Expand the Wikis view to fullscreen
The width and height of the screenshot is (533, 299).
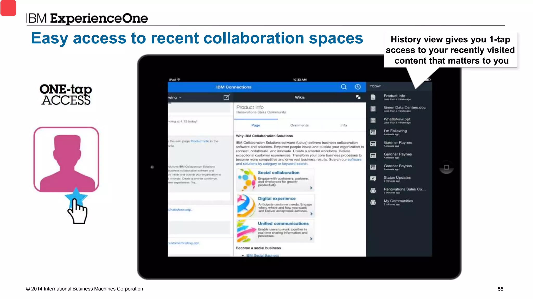(x=358, y=97)
